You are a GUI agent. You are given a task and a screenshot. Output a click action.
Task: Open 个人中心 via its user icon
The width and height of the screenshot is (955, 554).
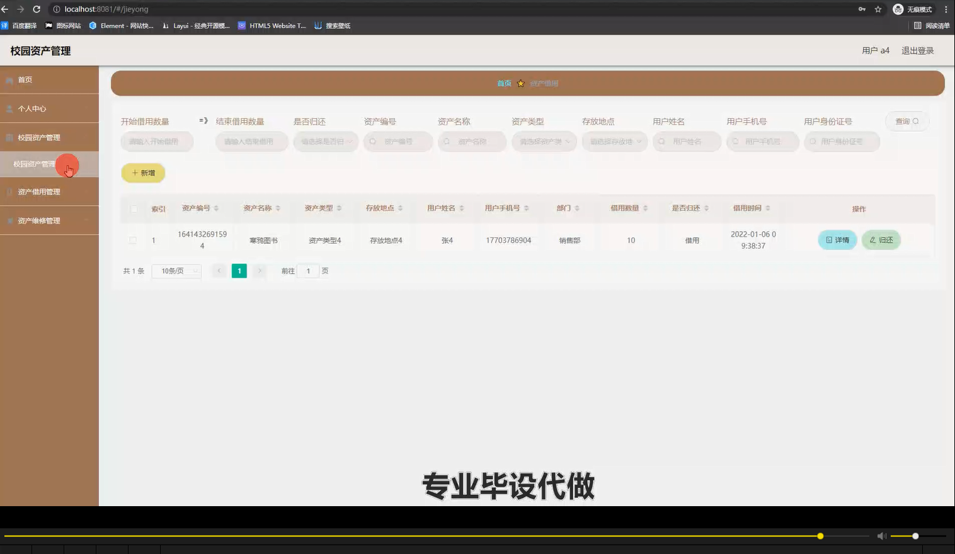(x=9, y=108)
